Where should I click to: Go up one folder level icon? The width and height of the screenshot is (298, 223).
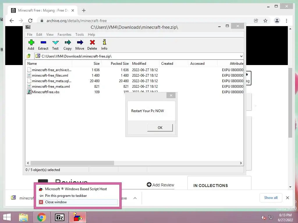coord(29,56)
